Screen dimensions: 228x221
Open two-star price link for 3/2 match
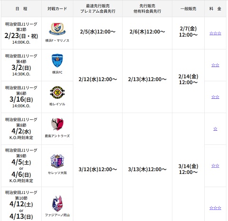pos(215,65)
